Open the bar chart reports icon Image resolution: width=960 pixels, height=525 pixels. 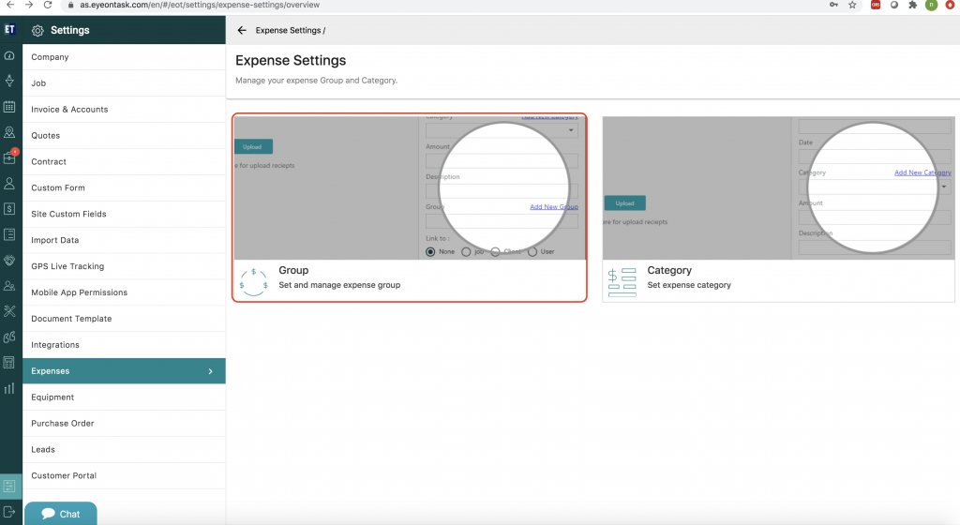tap(9, 388)
